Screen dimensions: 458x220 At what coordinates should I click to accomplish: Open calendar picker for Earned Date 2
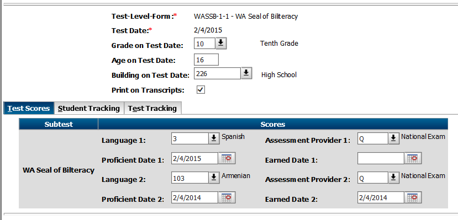tap(413, 197)
